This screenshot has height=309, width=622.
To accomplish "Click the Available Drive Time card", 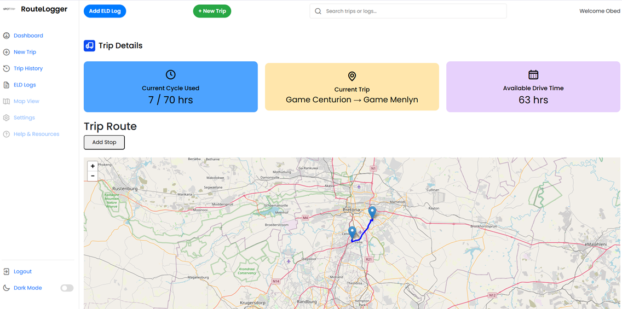I will coord(533,87).
